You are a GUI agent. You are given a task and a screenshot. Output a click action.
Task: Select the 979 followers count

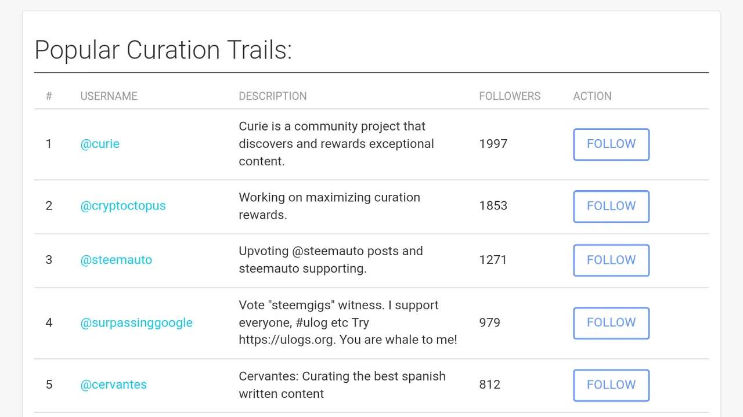(490, 322)
